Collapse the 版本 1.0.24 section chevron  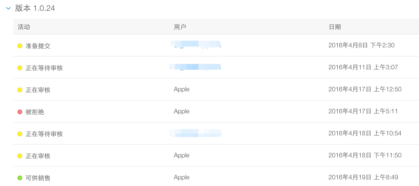click(8, 8)
